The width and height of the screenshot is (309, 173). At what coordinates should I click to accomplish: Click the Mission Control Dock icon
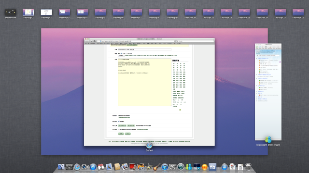pyautogui.click(x=69, y=167)
